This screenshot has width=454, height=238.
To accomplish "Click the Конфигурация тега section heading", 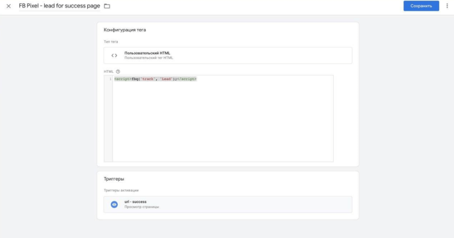I will (x=125, y=30).
